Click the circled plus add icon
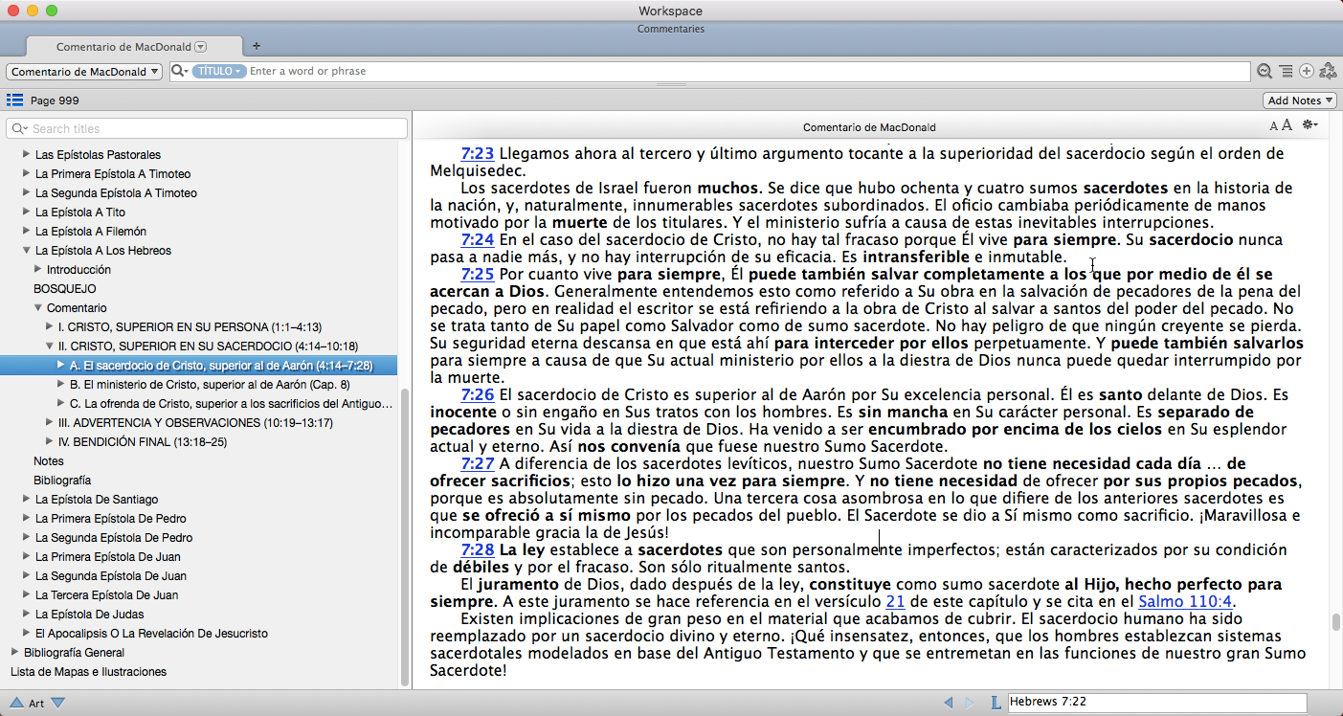1343x716 pixels. (x=1306, y=71)
